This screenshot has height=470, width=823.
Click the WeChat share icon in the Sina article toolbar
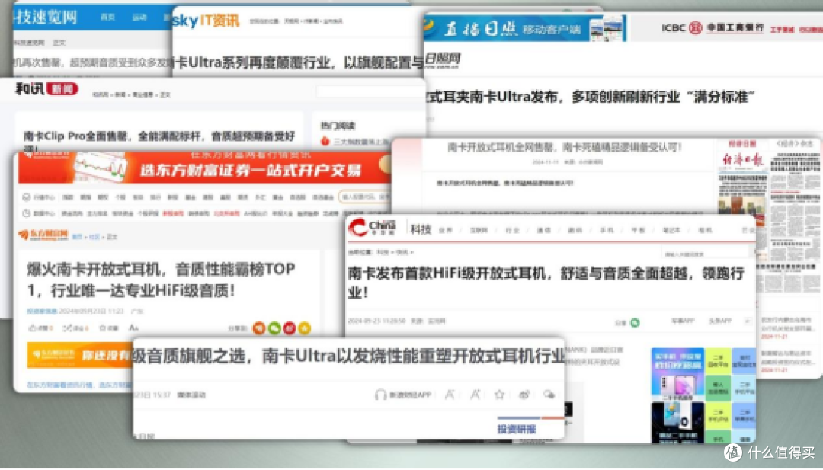[549, 395]
